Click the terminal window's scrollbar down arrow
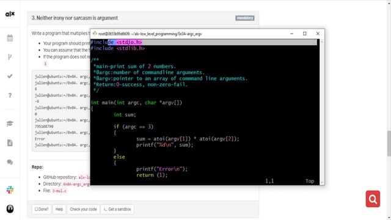Image resolution: width=391 pixels, height=220 pixels. point(322,183)
